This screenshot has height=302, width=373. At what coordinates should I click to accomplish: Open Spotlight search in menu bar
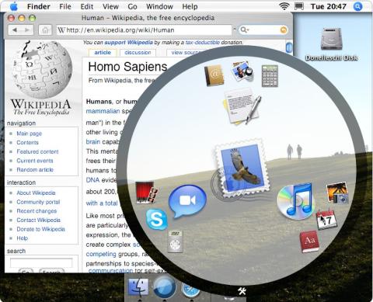(357, 6)
